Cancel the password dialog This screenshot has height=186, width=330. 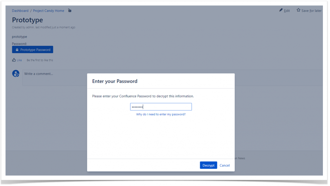[225, 165]
